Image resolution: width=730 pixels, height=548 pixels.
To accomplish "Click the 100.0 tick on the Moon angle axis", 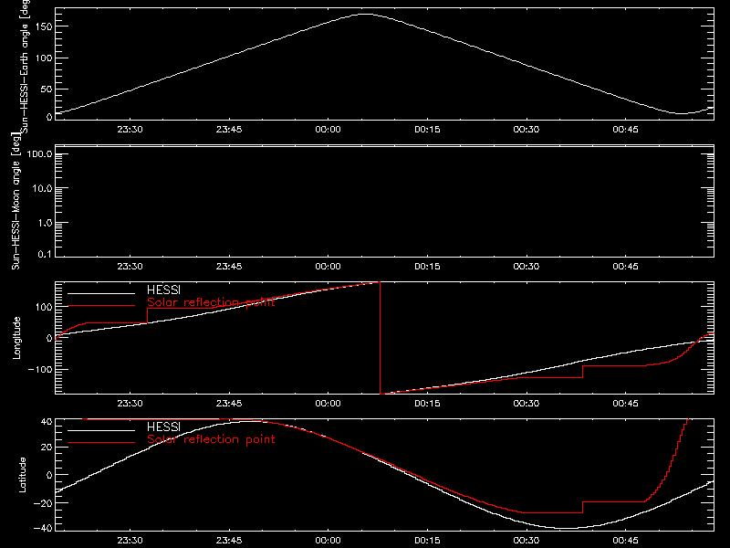I will [39, 154].
